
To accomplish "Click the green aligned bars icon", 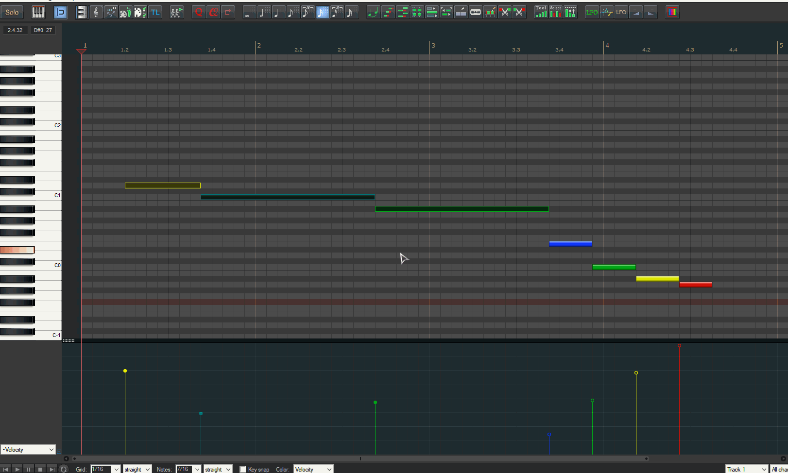I will pyautogui.click(x=402, y=12).
